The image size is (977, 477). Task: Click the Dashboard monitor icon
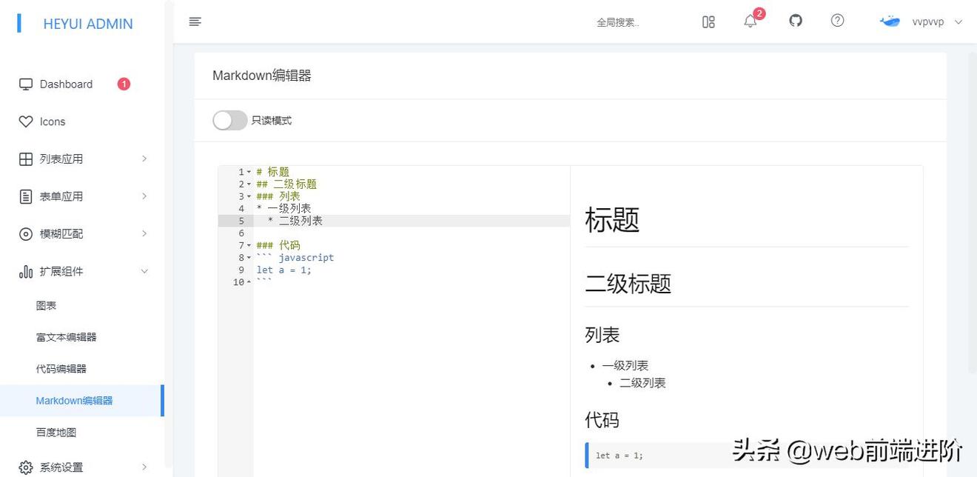click(24, 84)
